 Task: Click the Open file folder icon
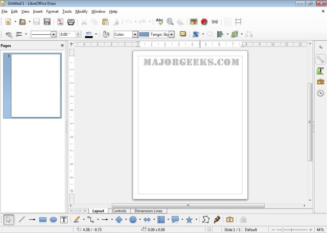pos(22,21)
